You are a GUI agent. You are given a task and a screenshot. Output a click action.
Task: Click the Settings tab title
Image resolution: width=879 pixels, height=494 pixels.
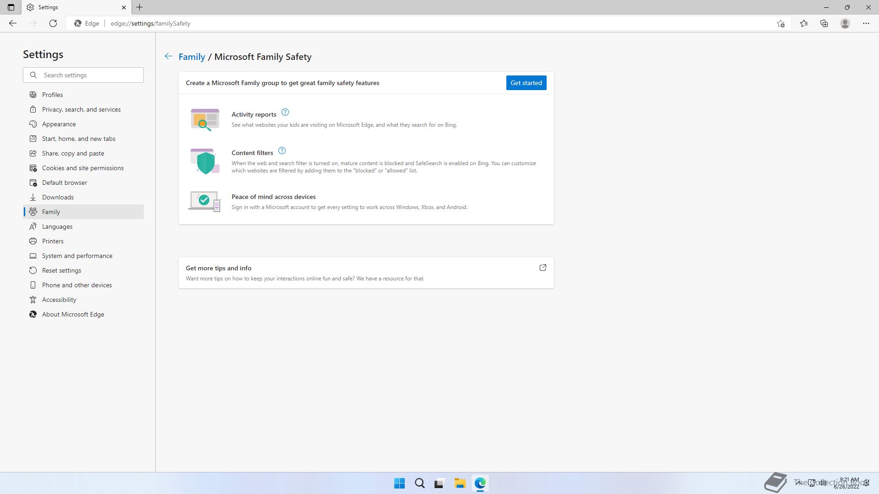click(x=48, y=7)
